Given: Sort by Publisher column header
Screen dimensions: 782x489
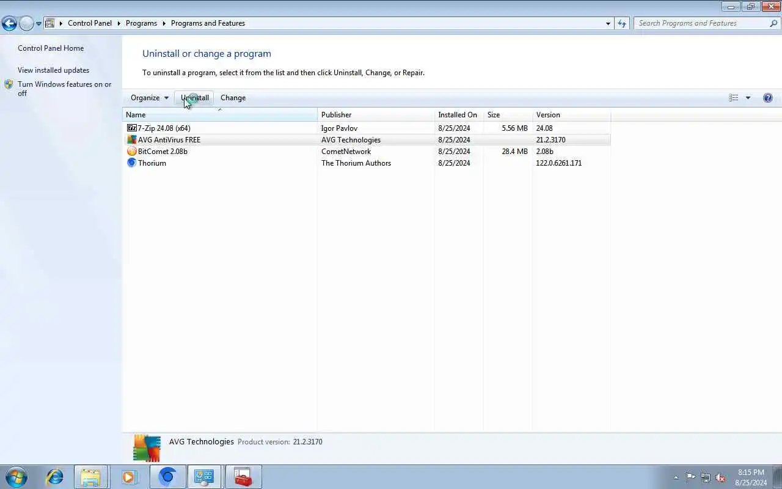Looking at the screenshot, I should click(376, 115).
